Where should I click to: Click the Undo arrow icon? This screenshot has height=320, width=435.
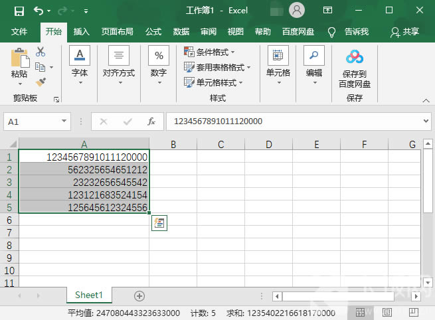point(39,11)
